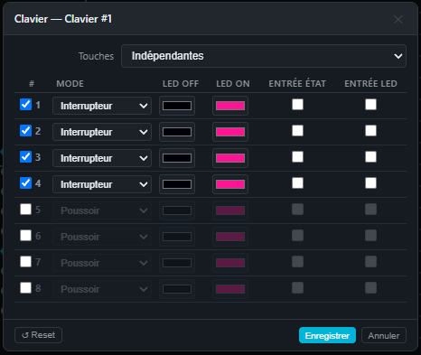This screenshot has height=355, width=421.
Task: Cancel the dialog with Annuler
Action: click(384, 335)
